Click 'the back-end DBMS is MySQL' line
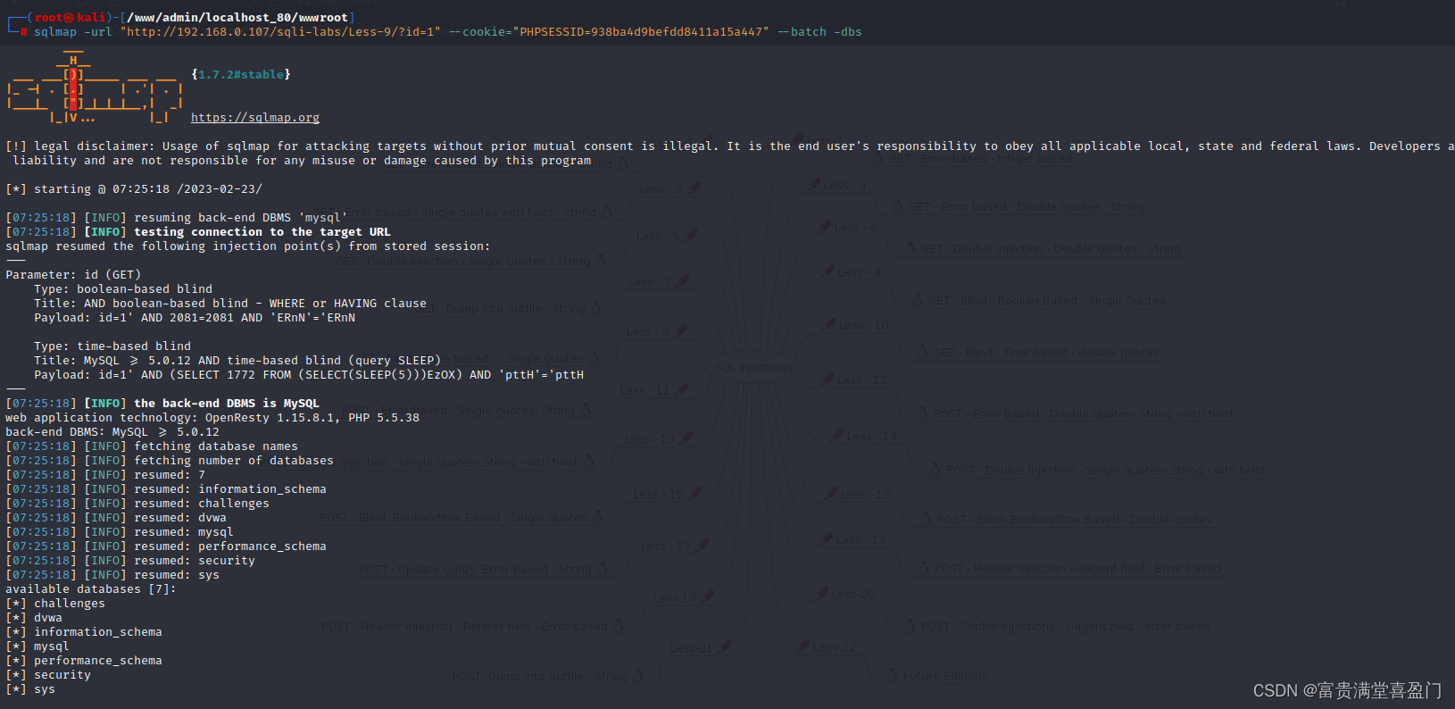 [x=162, y=404]
